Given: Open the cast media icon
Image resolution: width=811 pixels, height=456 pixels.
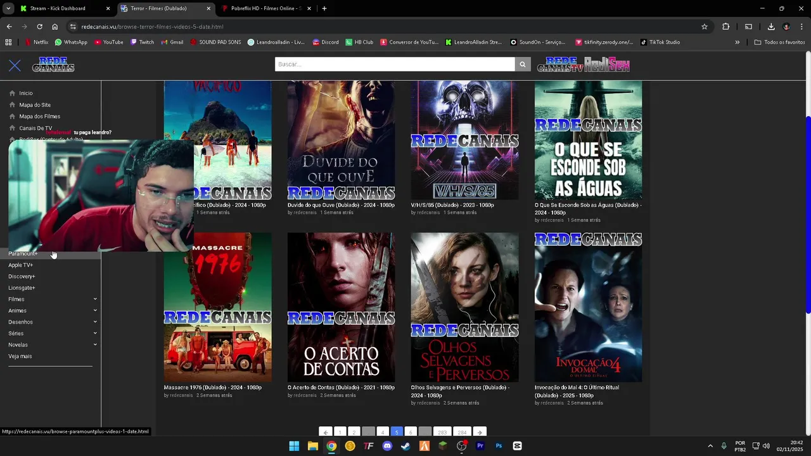Looking at the screenshot, I should 748,27.
